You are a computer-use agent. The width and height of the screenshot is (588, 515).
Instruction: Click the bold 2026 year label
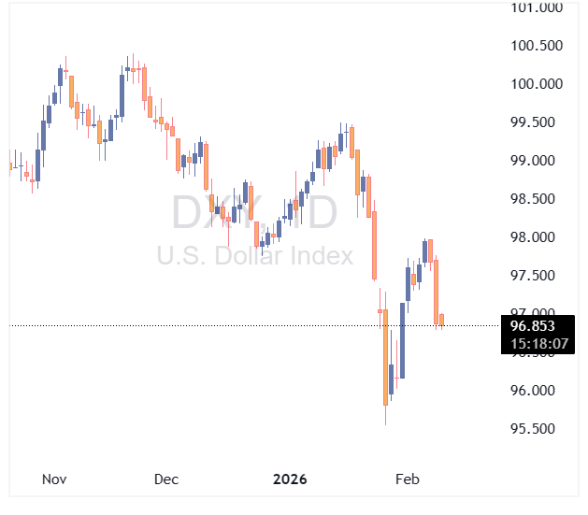tap(290, 479)
